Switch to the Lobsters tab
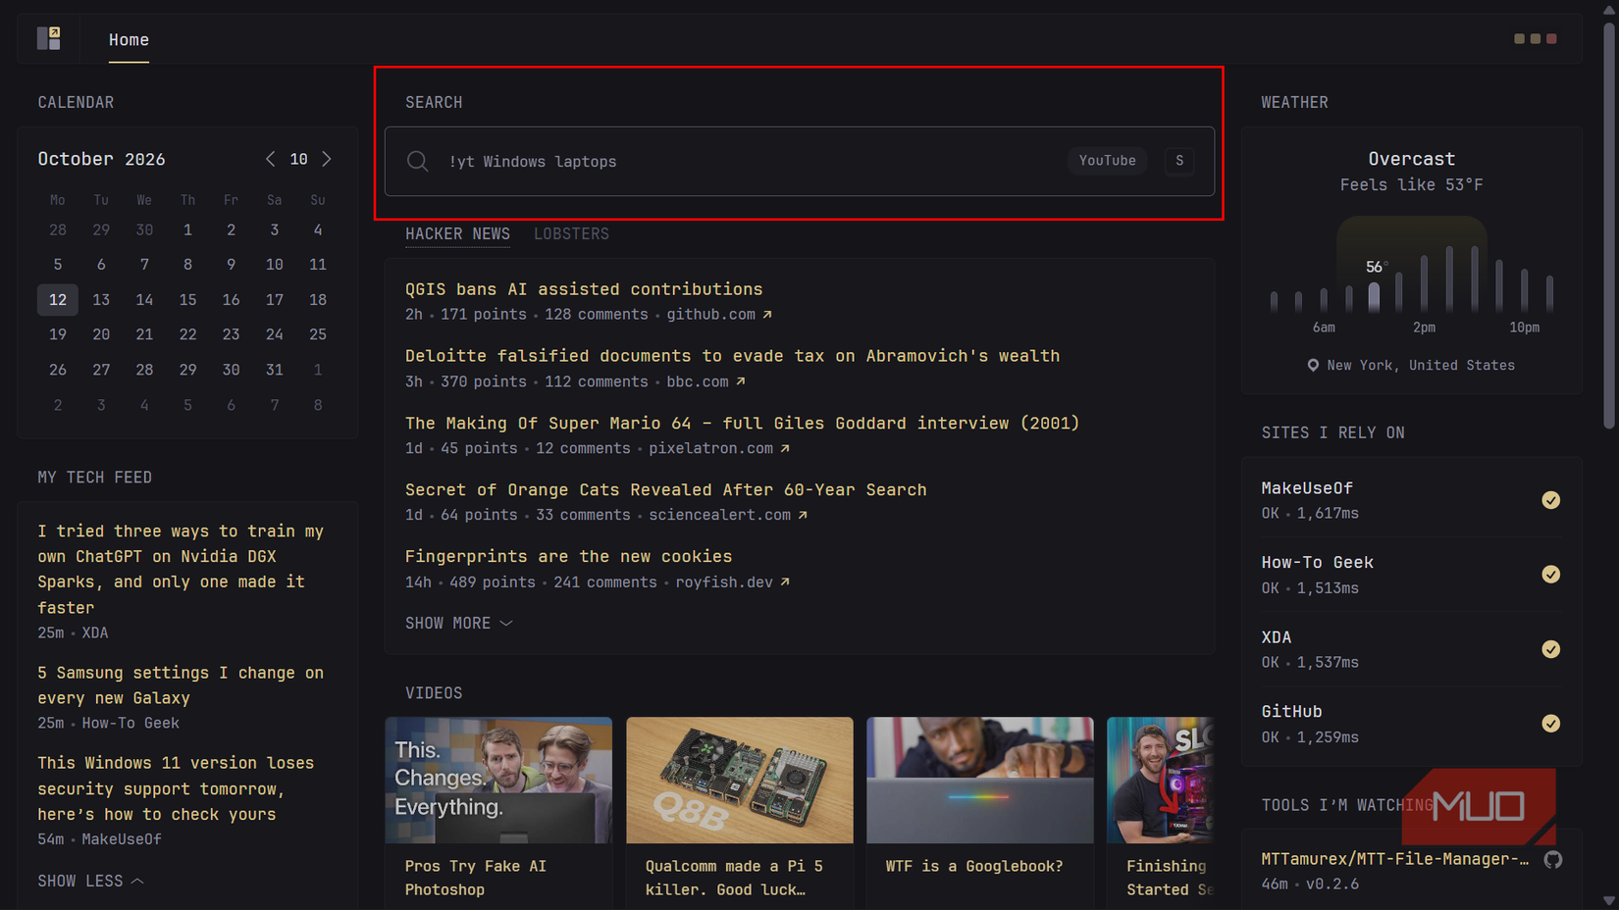The image size is (1619, 910). pyautogui.click(x=572, y=234)
